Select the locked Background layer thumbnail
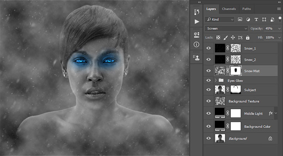Image resolution: width=283 pixels, height=156 pixels. [220, 138]
